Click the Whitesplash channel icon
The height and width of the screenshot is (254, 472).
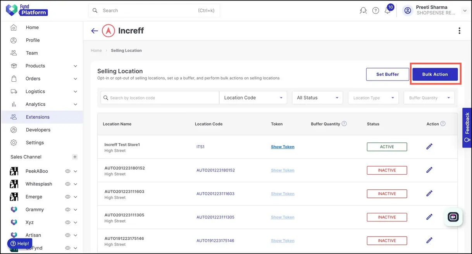coord(14,184)
